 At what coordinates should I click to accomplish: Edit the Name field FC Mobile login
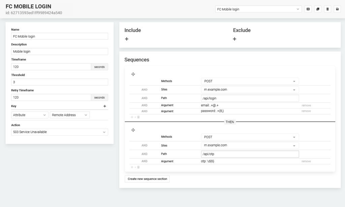[60, 36]
